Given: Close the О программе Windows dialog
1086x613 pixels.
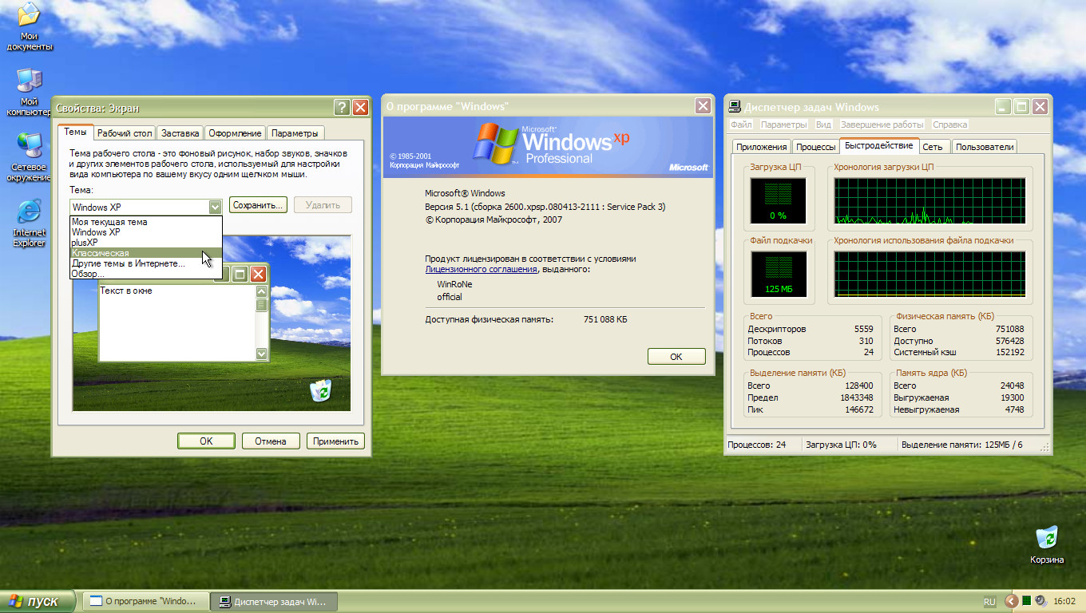Looking at the screenshot, I should coord(703,105).
